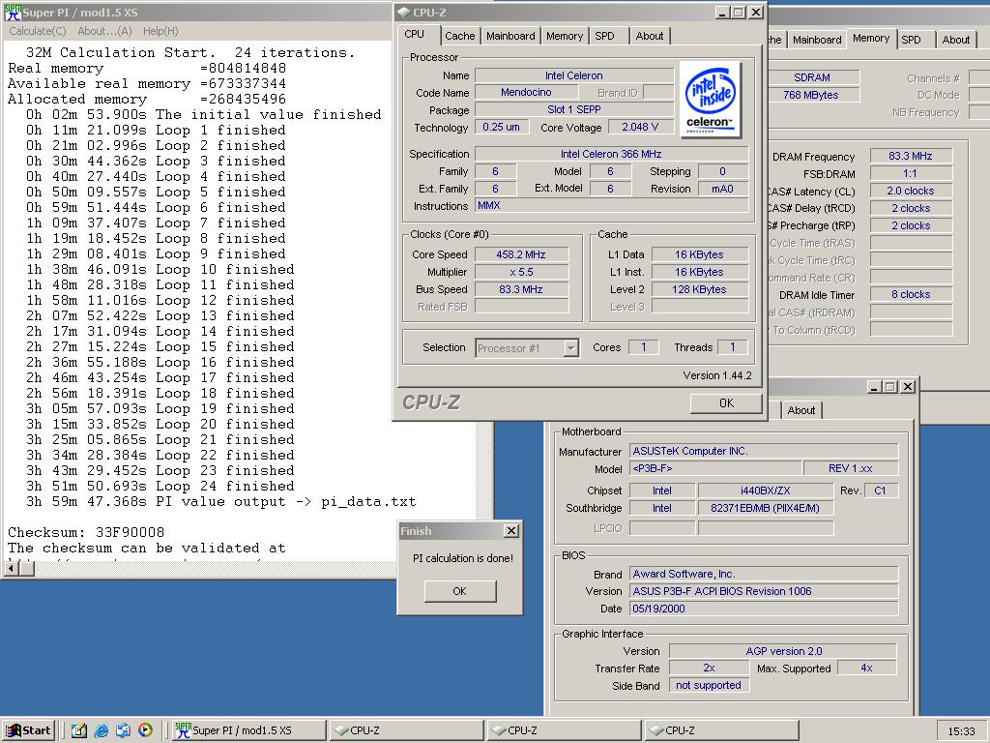Screen dimensions: 990x743
Task: Switch to SPD tab in background memory CPU-Z
Action: tap(911, 40)
